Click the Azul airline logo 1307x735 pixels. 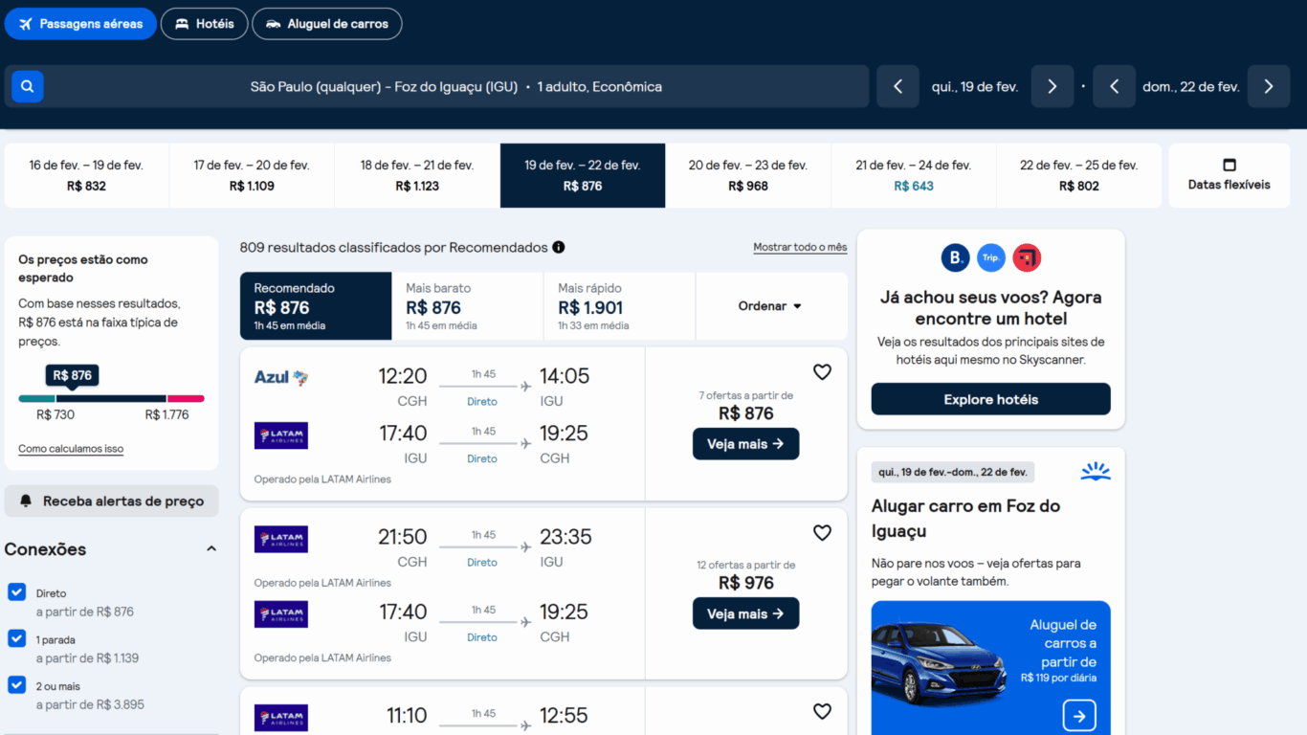tap(280, 377)
